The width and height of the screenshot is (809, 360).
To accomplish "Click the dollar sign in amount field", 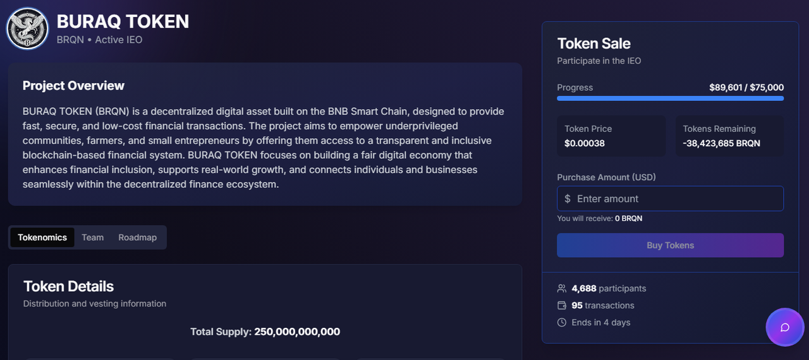I will [x=568, y=199].
